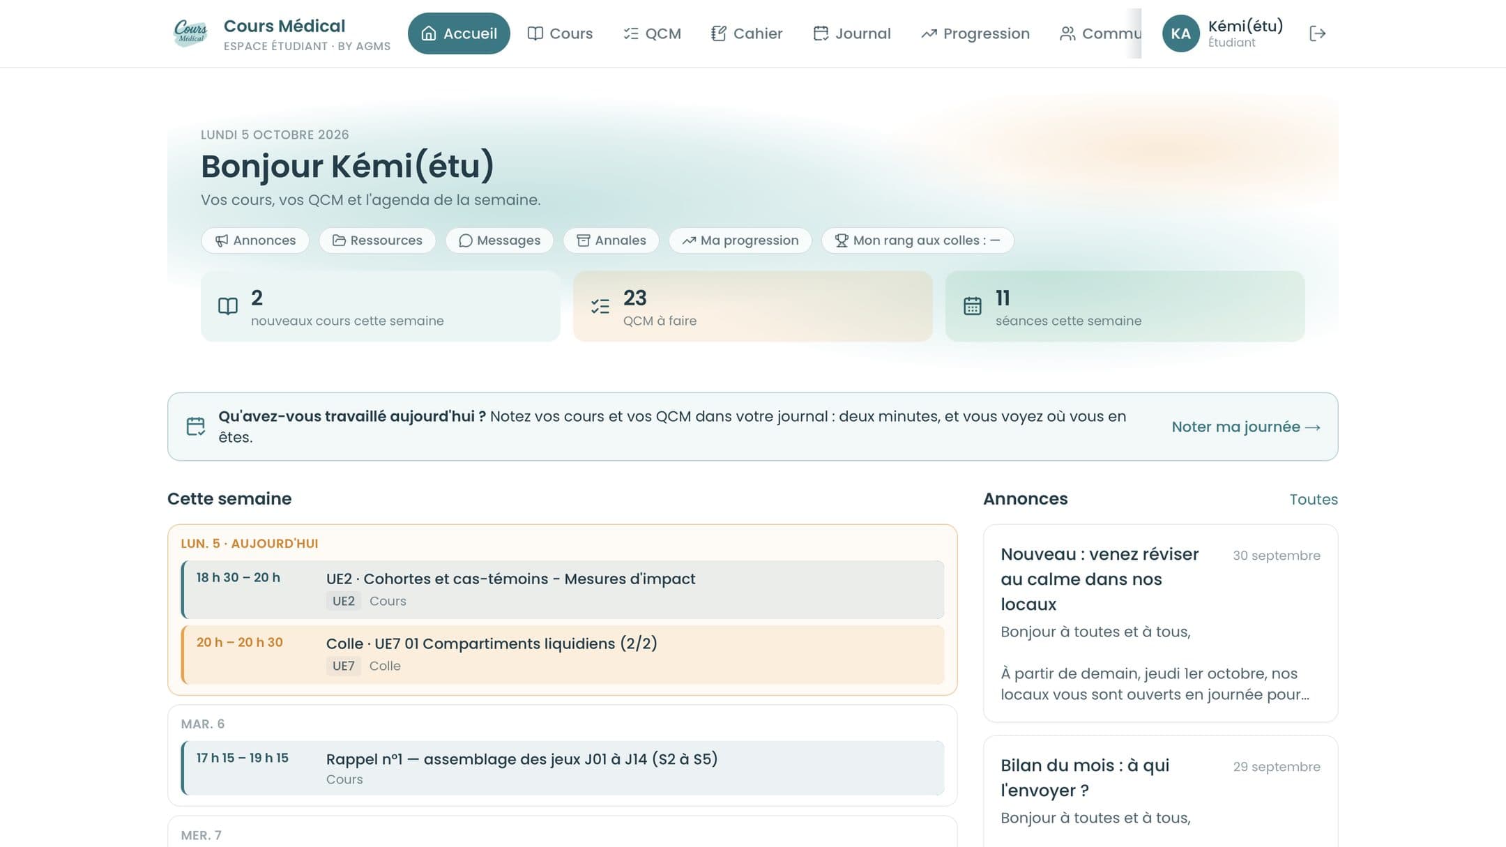Open the Messages quick link
The width and height of the screenshot is (1506, 847).
pos(499,241)
